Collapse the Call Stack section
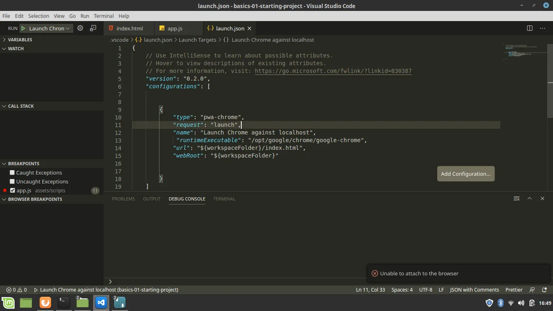553x311 pixels. click(x=21, y=106)
